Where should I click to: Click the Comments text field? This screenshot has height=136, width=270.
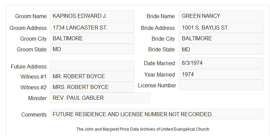point(157,114)
